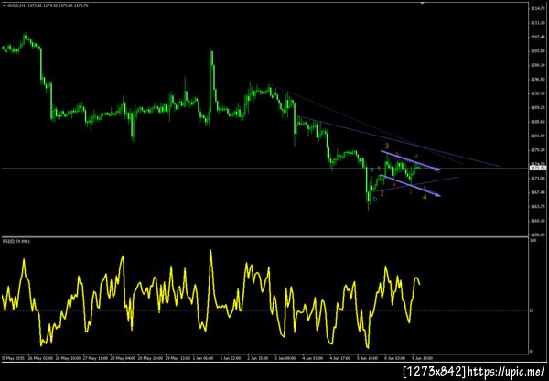
Task: Click the orange wave label 3
Action: click(x=387, y=146)
